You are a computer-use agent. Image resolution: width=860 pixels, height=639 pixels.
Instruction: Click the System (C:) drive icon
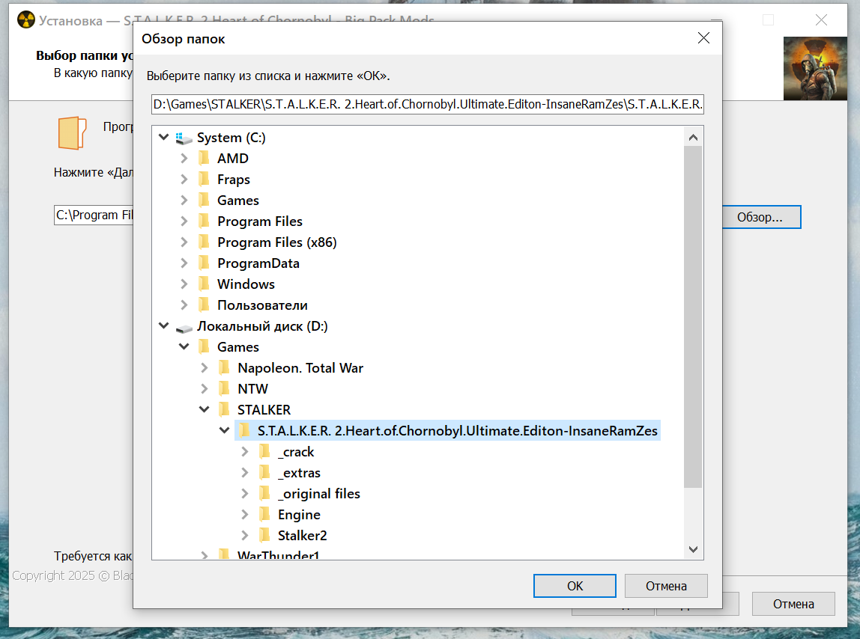coord(184,138)
